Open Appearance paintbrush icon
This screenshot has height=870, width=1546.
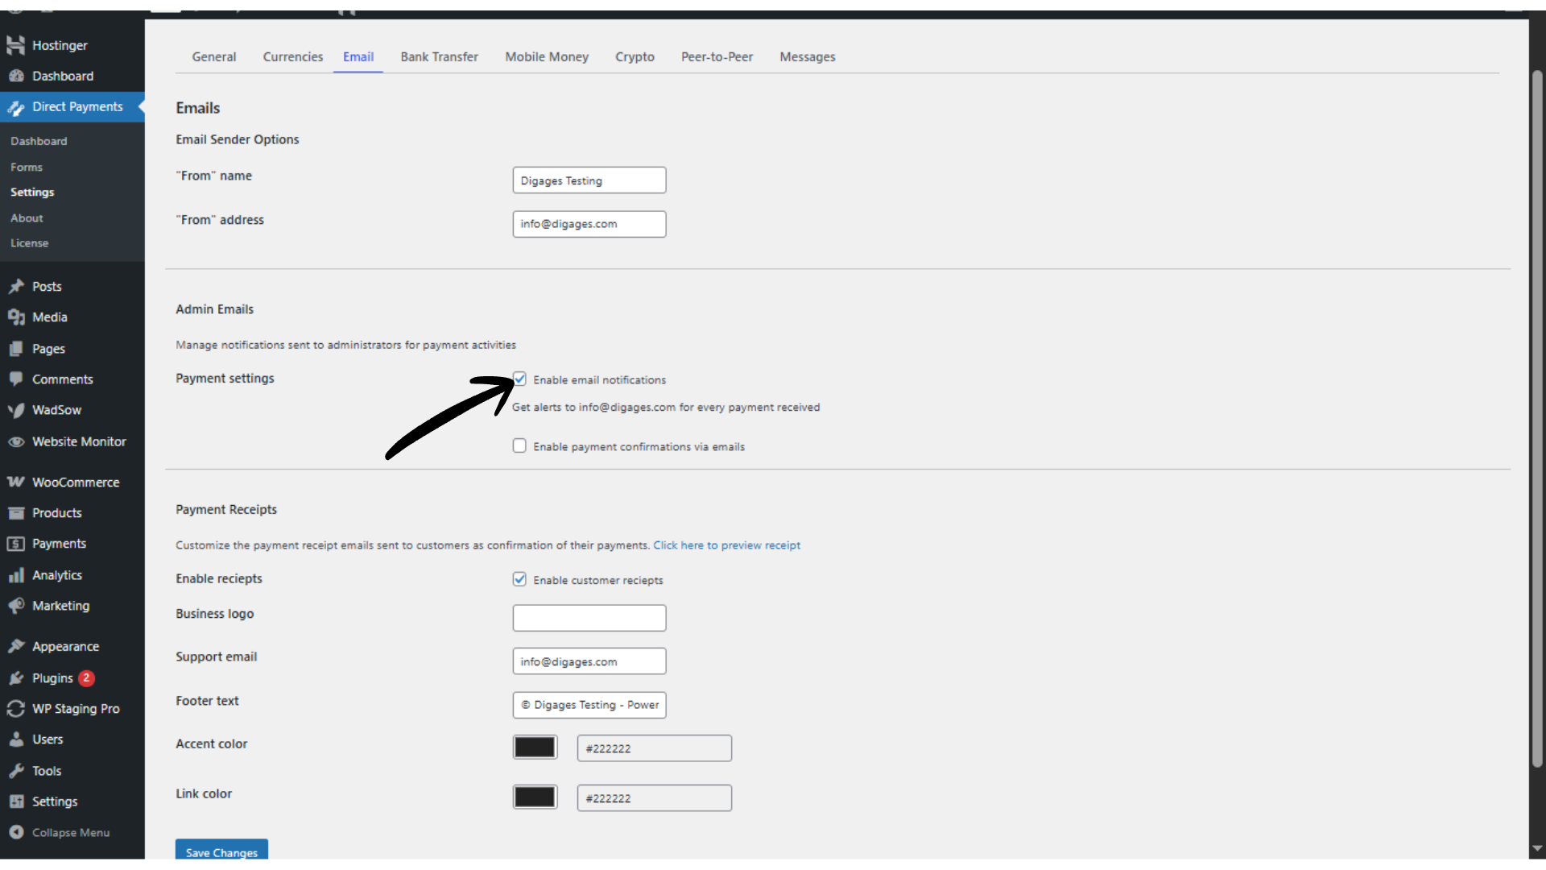(x=16, y=646)
